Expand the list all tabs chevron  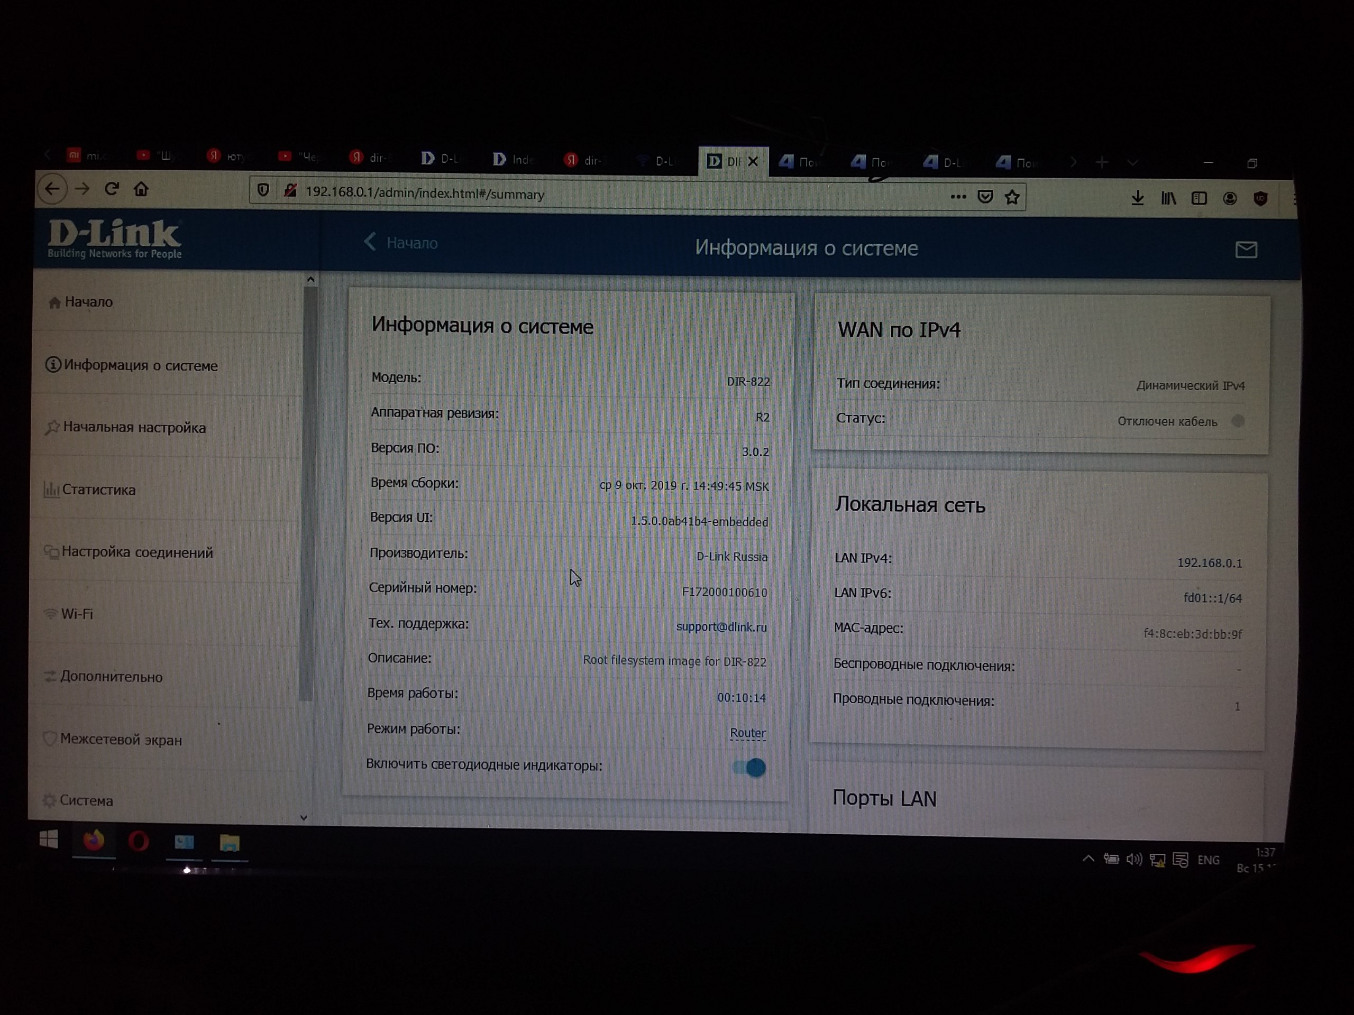click(1133, 163)
